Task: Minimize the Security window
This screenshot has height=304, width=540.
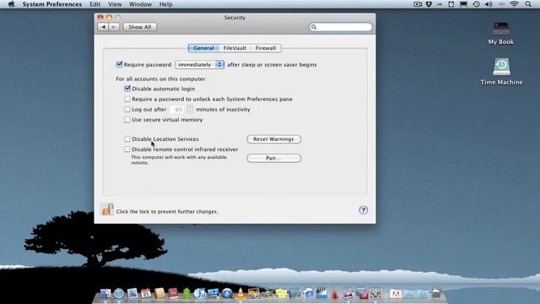Action: [109, 17]
